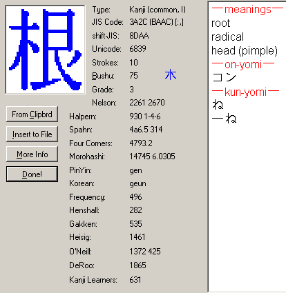286x293 pixels.
Task: Click the Heisig index 1461
Action: pos(137,237)
